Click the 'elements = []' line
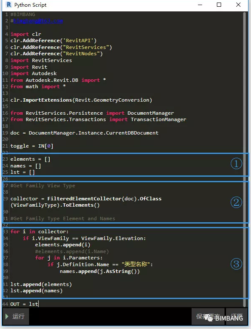This screenshot has width=251, height=329. tap(30, 159)
